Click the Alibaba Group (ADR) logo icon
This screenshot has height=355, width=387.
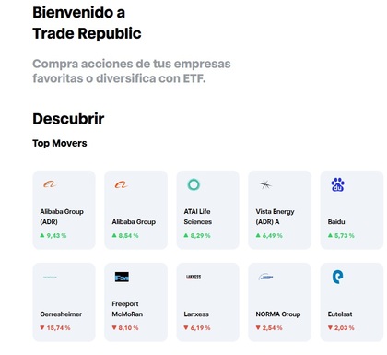tap(50, 184)
